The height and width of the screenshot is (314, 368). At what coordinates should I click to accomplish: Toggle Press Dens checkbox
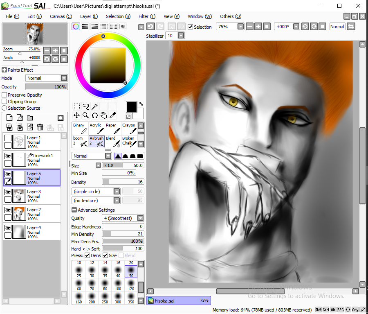87,255
